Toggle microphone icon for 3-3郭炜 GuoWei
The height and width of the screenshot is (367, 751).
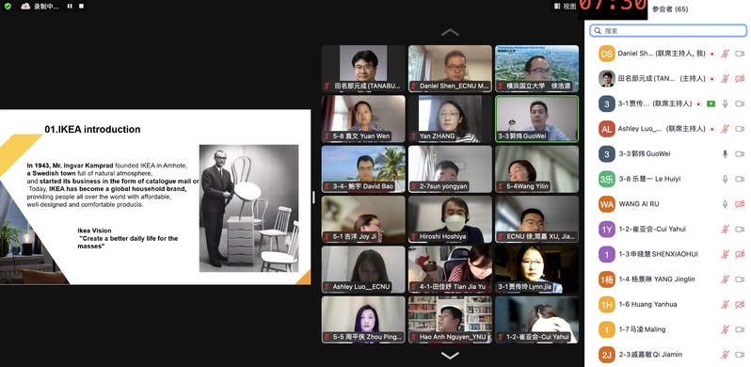click(x=726, y=153)
